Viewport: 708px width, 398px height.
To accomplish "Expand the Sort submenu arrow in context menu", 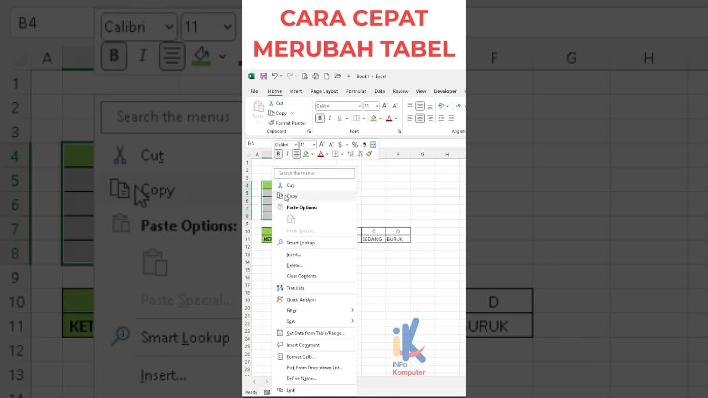I will 352,321.
